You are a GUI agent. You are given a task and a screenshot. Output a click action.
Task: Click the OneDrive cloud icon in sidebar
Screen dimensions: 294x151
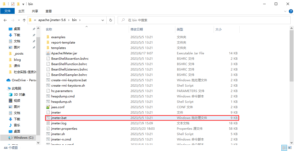(x=8, y=80)
